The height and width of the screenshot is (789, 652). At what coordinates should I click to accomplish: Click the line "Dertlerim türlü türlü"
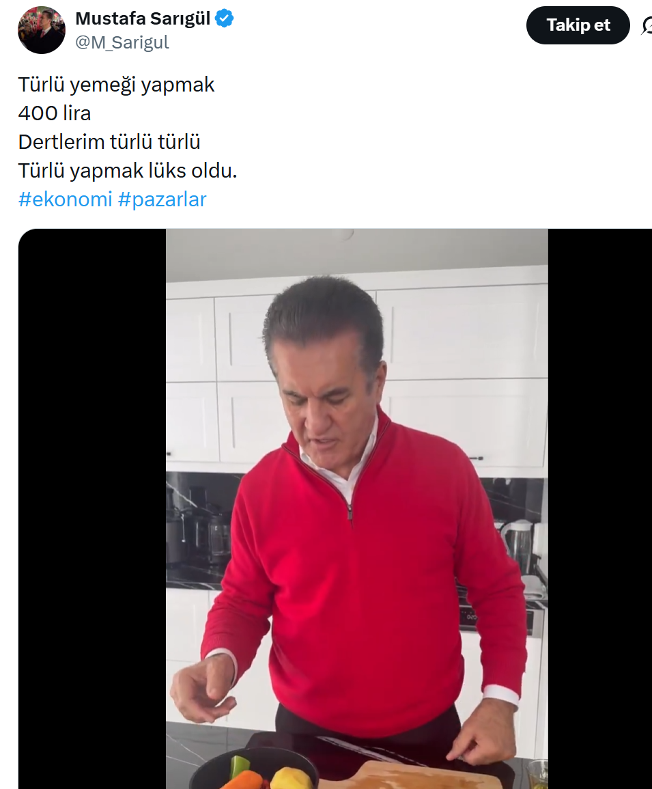coord(109,142)
